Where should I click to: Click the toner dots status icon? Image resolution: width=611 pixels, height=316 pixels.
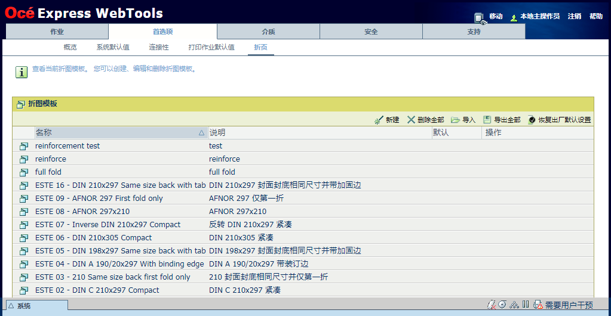click(514, 305)
